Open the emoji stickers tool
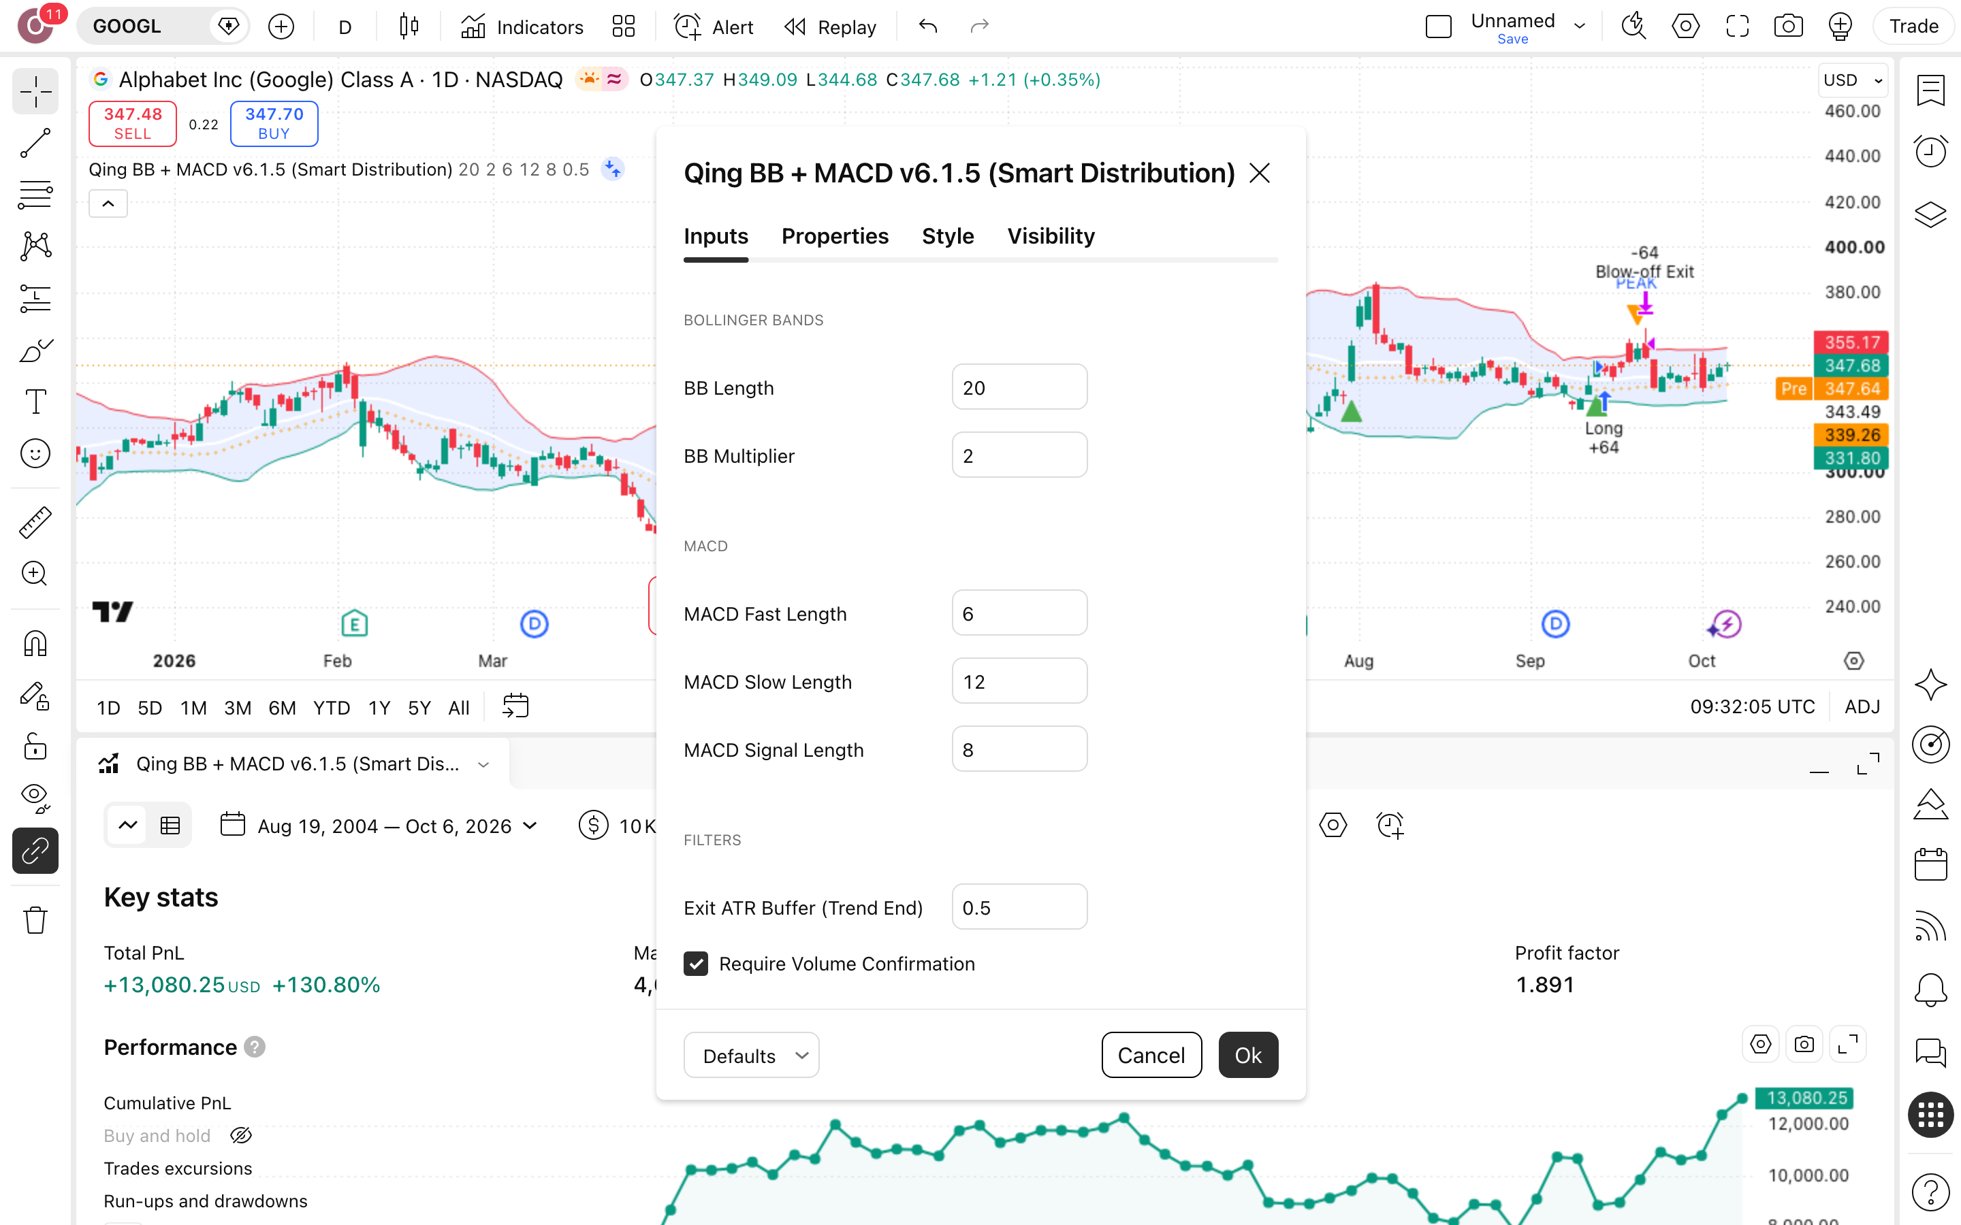 35,454
